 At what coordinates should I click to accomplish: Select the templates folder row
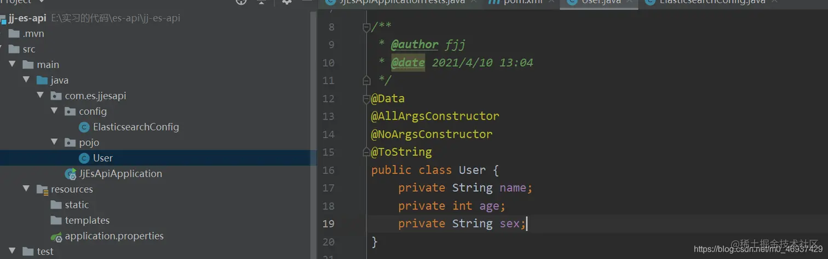click(x=158, y=221)
